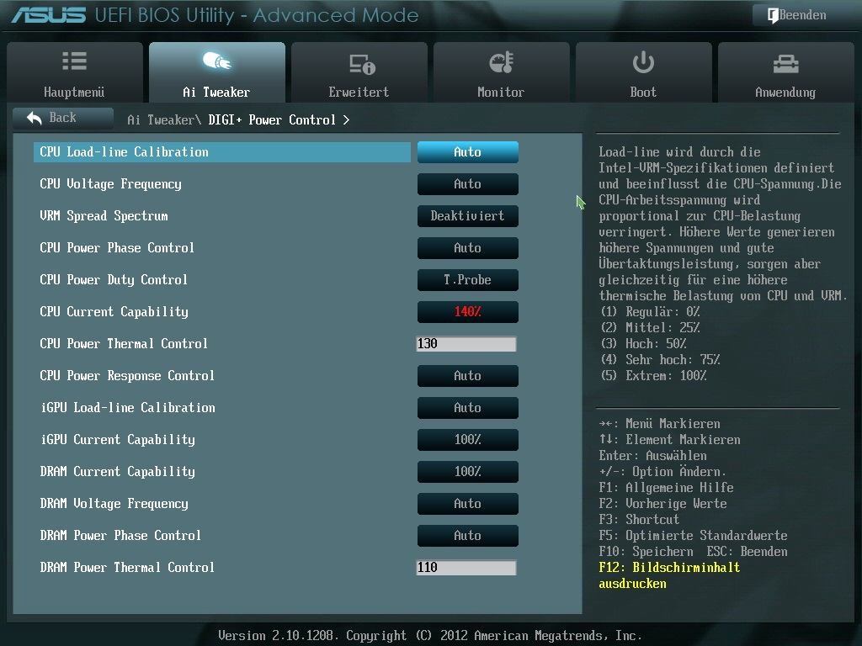The image size is (862, 646).
Task: Click the ASUS UEFI BIOS Utility title
Action: point(215,15)
